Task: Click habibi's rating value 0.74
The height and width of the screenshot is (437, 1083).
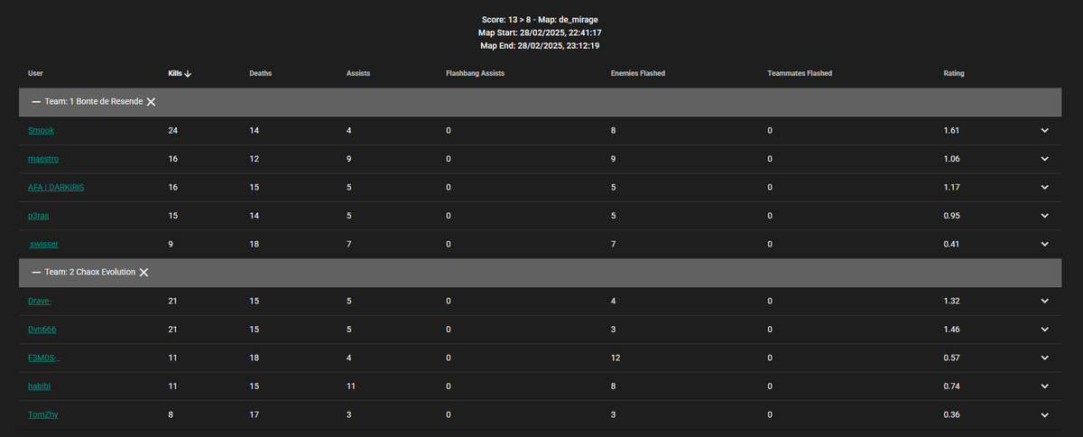Action: click(951, 386)
